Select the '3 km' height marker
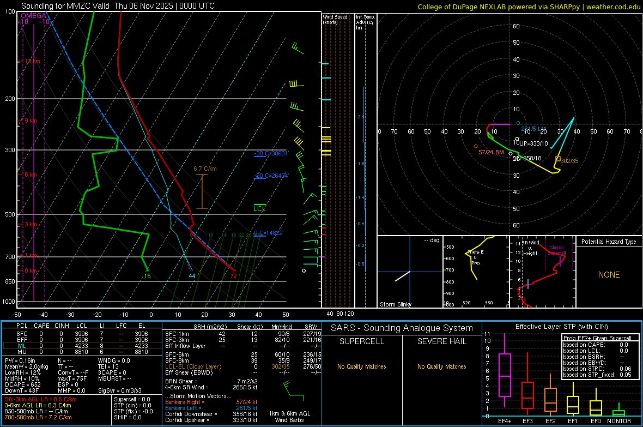Image resolution: width=643 pixels, height=427 pixels. (31, 224)
